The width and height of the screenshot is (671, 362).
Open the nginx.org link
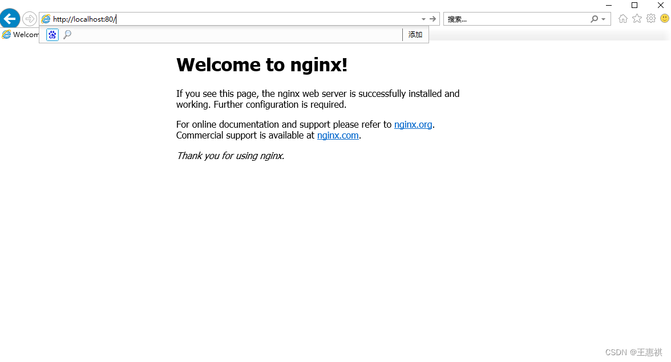413,124
